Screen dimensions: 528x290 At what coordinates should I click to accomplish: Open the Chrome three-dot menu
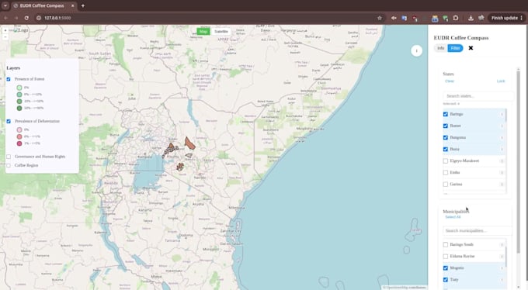coord(522,18)
